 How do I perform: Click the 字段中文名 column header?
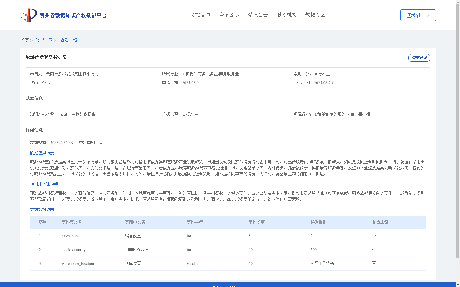coord(135,222)
